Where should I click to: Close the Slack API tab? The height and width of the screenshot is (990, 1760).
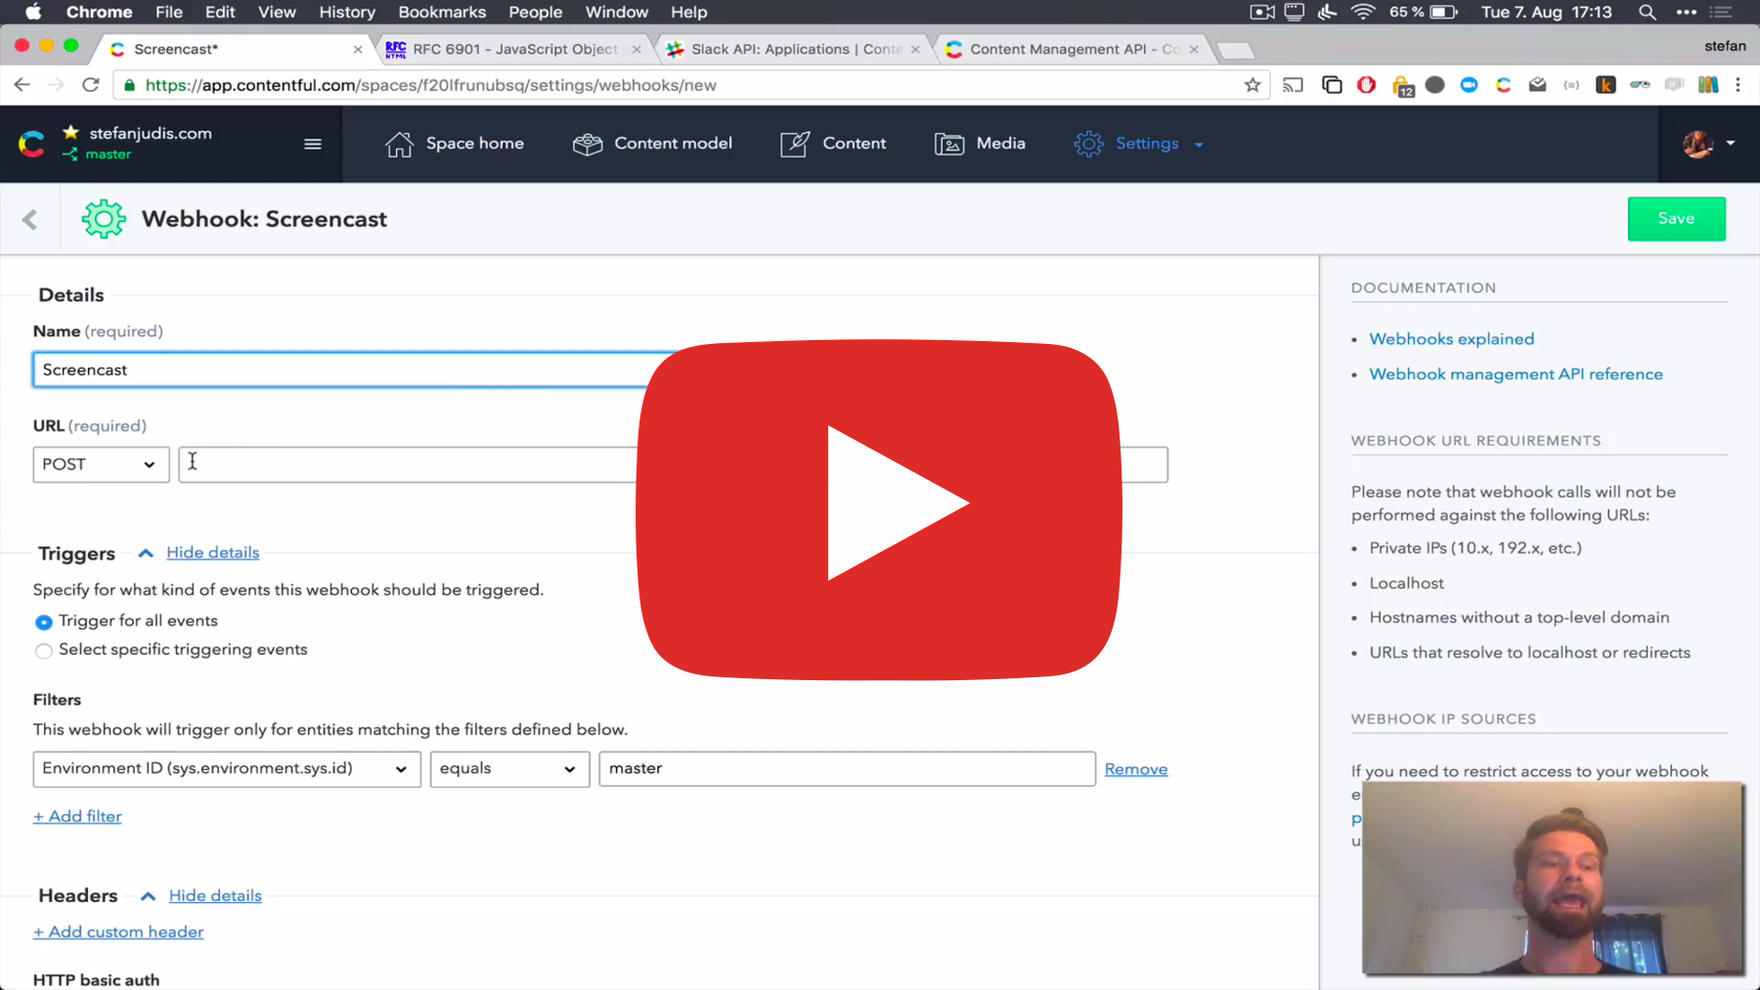[x=915, y=49]
